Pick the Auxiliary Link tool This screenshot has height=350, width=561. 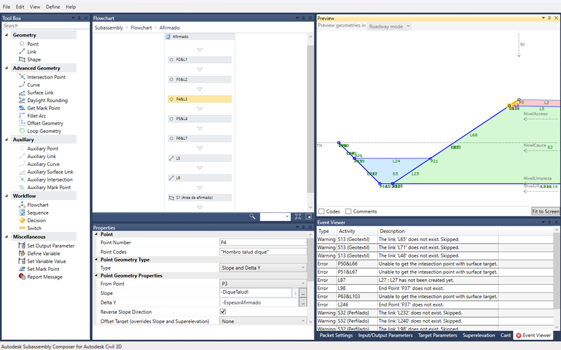(x=41, y=156)
